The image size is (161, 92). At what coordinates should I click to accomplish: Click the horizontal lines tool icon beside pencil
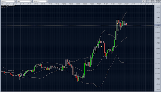[x=145, y=2]
